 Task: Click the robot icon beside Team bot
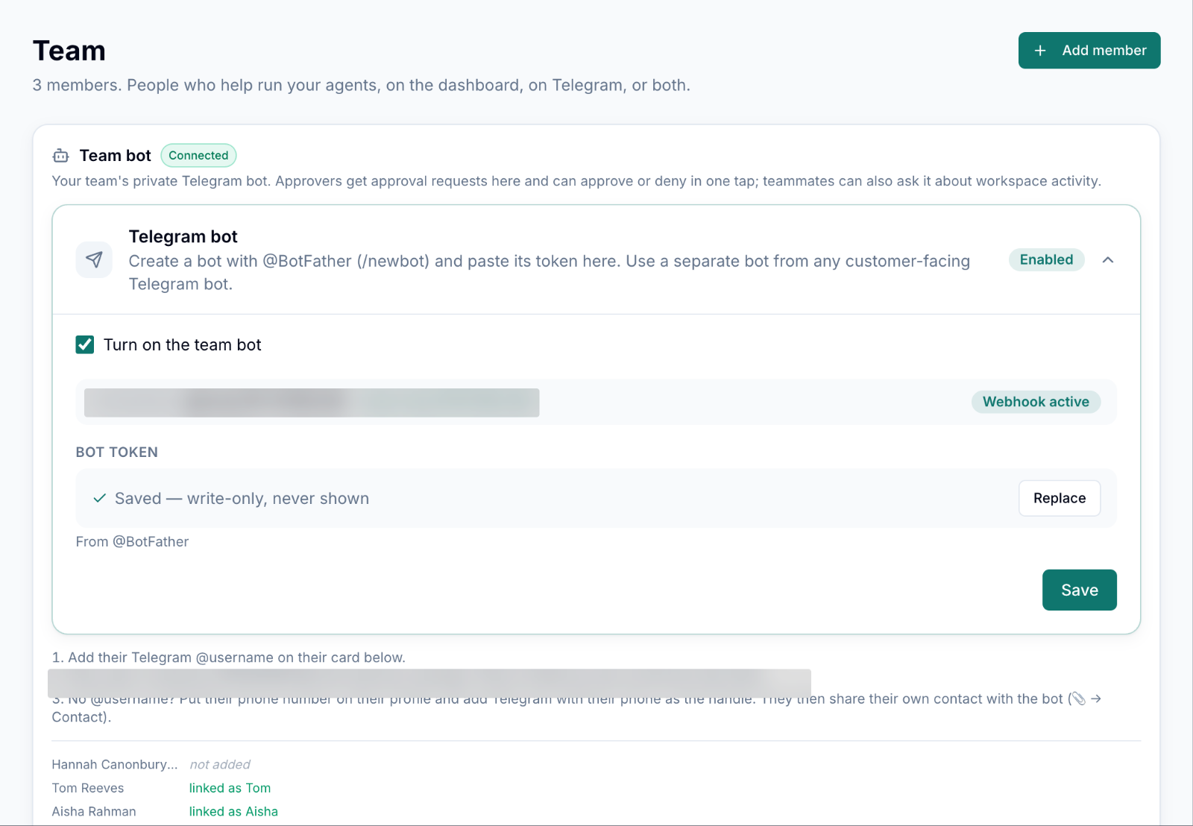[x=60, y=156]
